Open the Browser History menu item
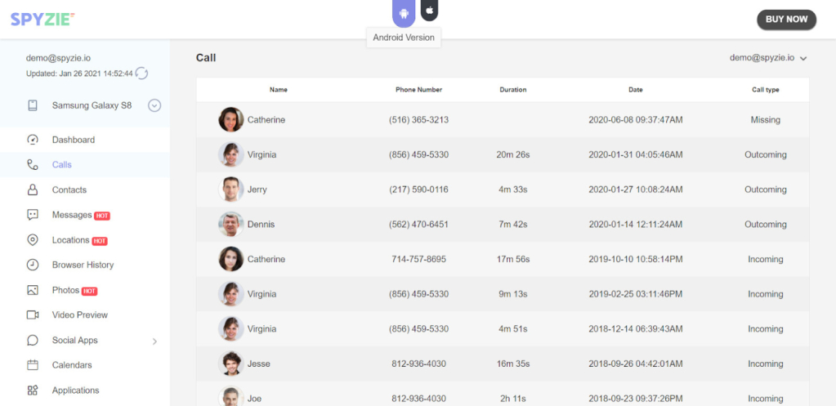This screenshot has height=406, width=836. [x=85, y=265]
